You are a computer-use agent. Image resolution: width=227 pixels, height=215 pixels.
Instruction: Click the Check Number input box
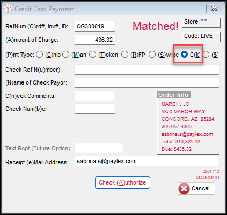tap(94, 109)
